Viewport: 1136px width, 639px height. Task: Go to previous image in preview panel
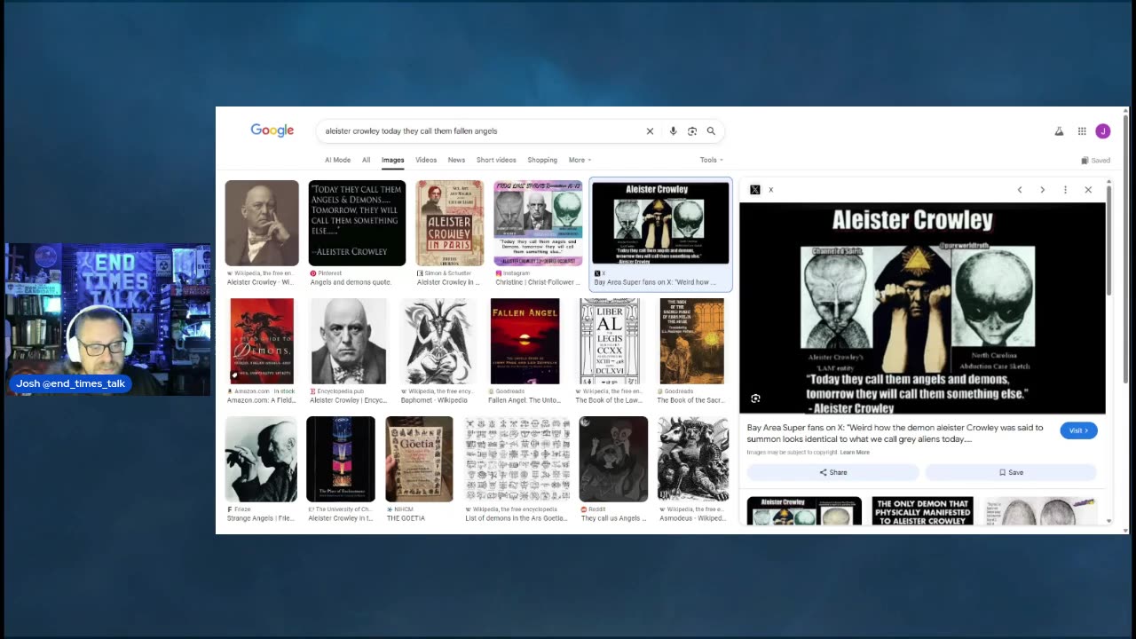pos(1020,190)
